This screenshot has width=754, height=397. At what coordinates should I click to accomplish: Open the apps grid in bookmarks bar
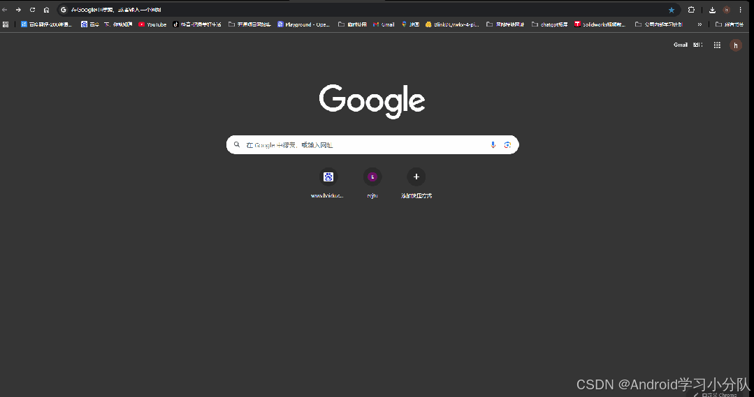6,24
